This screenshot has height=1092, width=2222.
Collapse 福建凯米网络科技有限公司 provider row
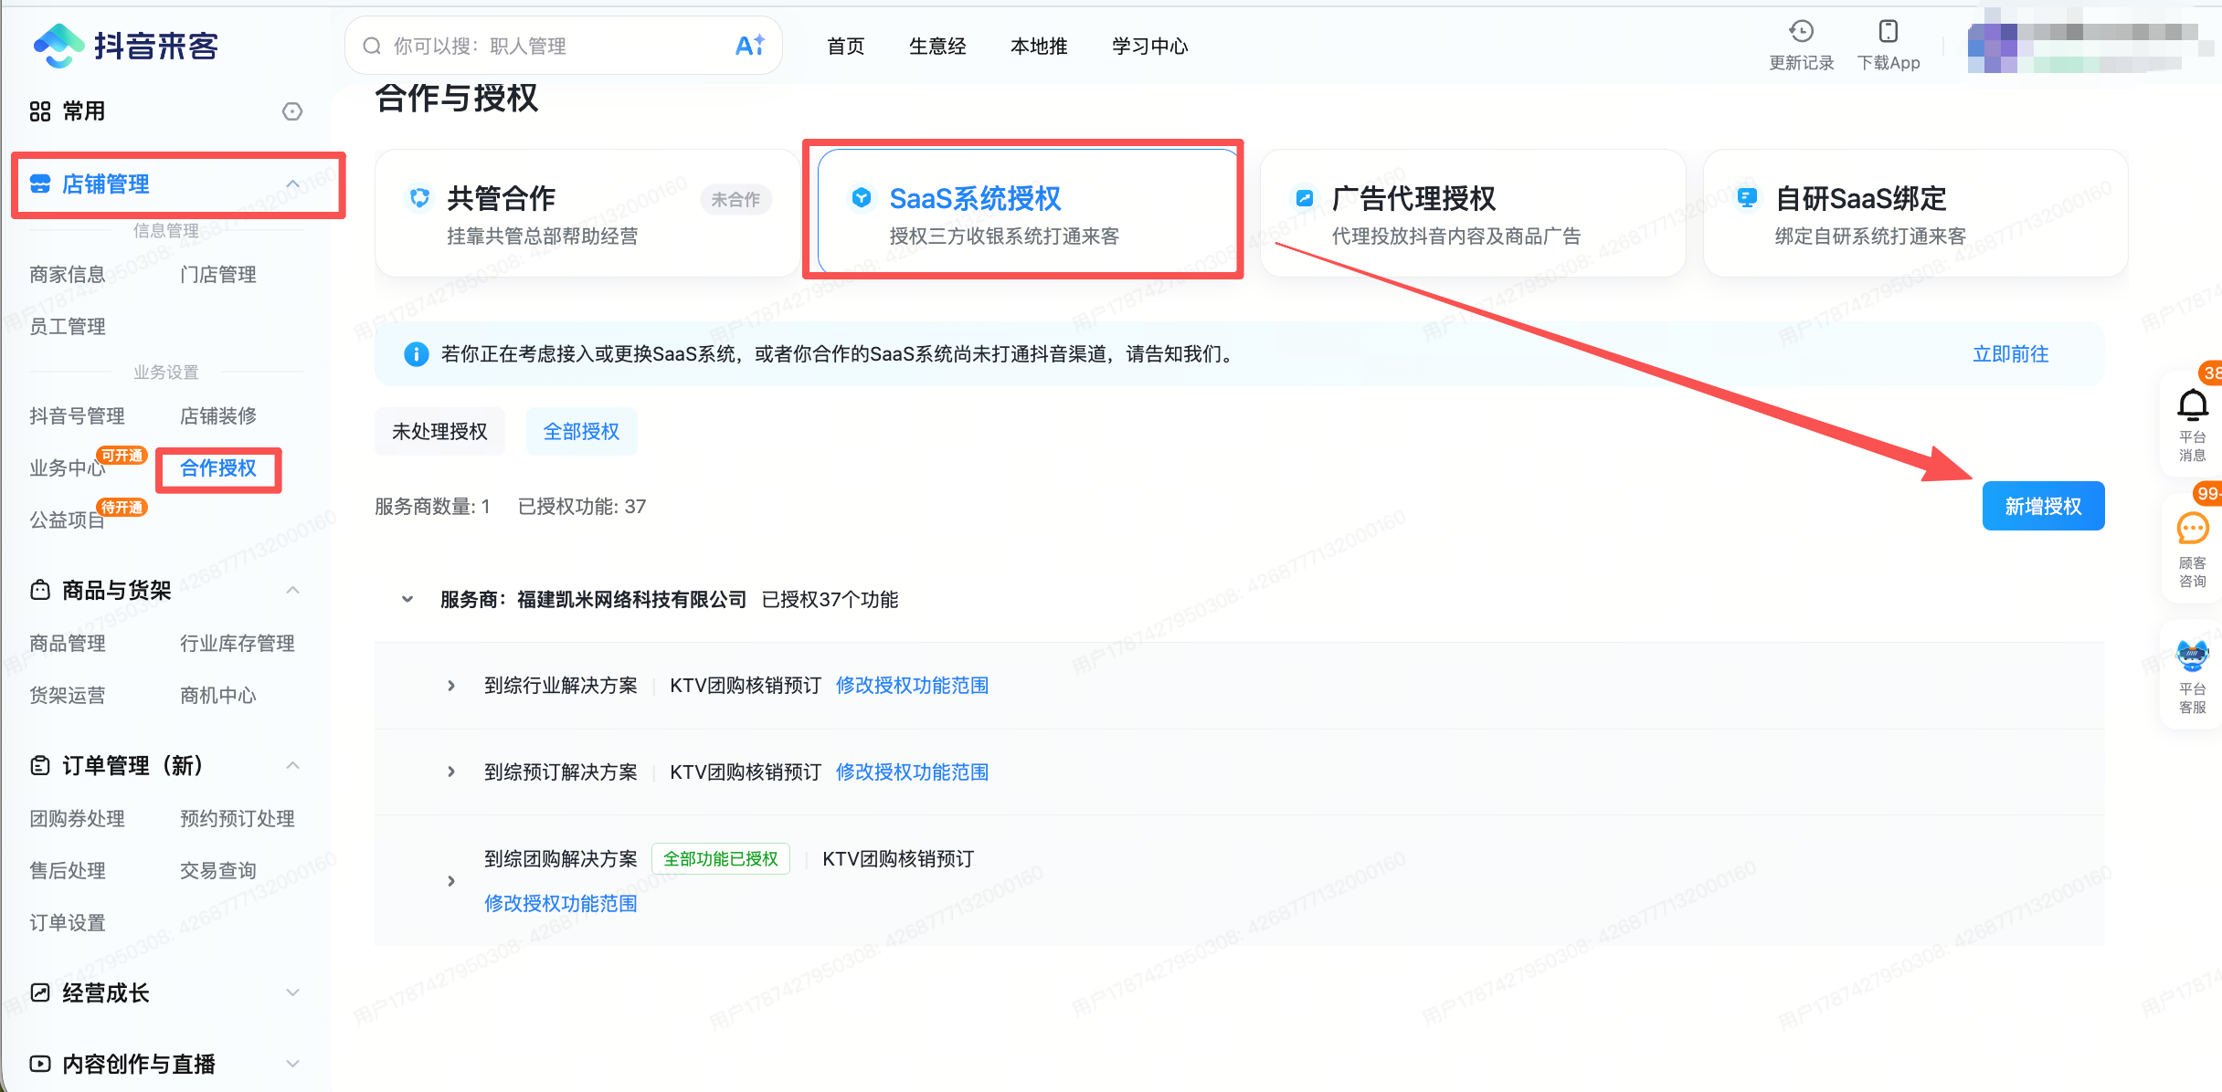[407, 600]
